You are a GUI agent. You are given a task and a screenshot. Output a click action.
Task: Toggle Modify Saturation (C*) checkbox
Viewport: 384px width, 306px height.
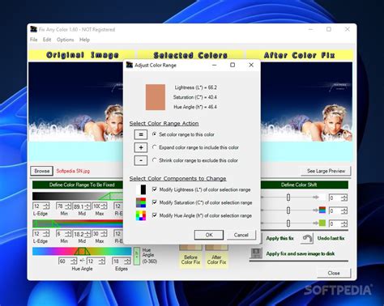tap(155, 202)
